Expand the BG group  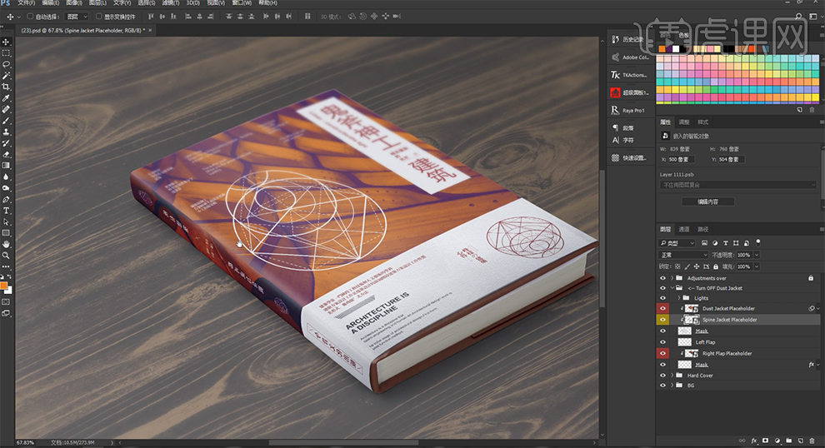(672, 386)
